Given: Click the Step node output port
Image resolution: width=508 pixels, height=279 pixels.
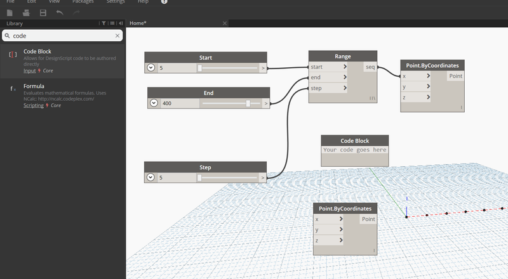Looking at the screenshot, I should tap(263, 178).
